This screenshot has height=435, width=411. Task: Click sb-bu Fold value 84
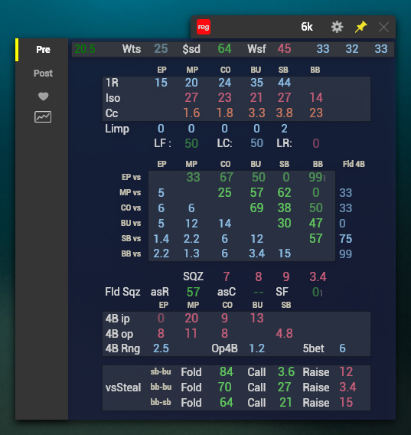click(x=227, y=372)
